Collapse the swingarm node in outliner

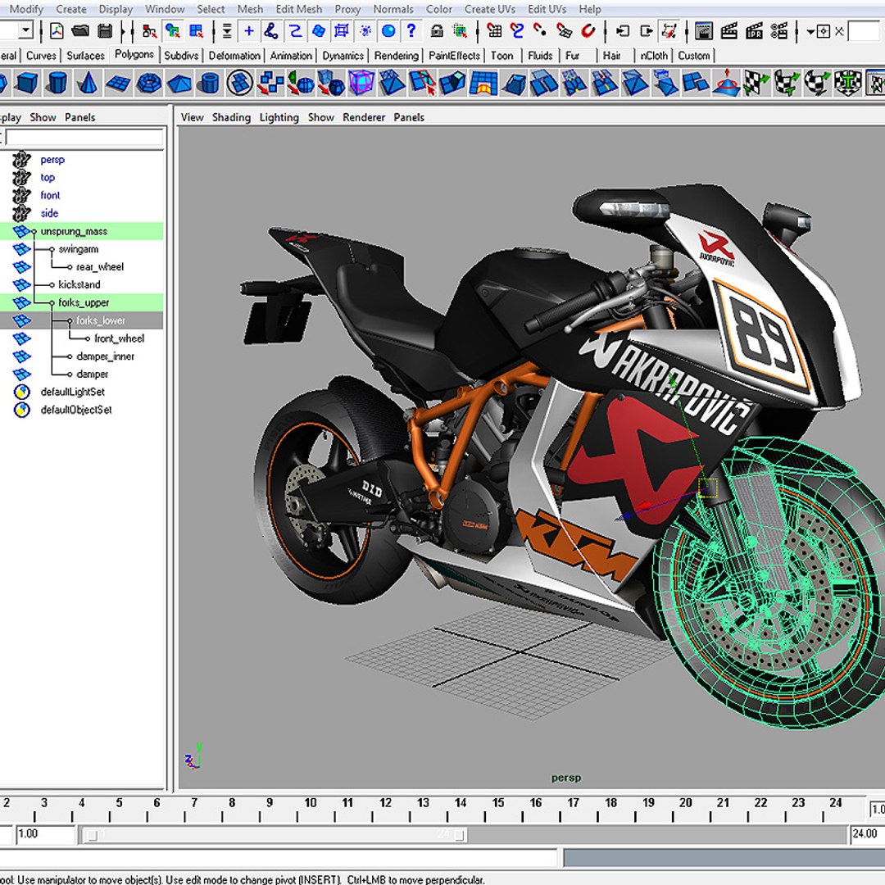coord(52,249)
